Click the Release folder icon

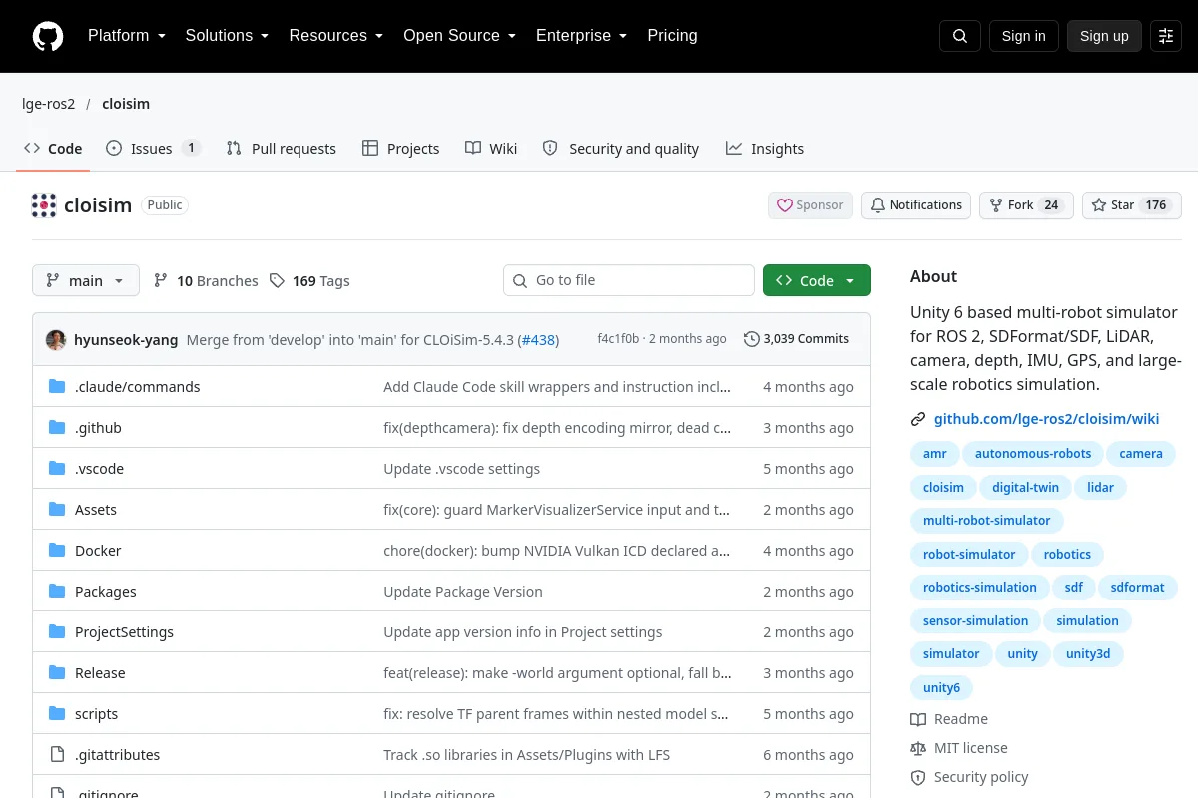[x=57, y=673]
